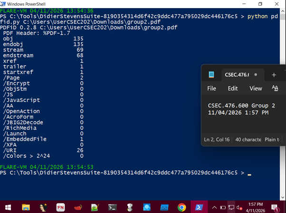
Task: Restore down the Windows PowerShell window
Action: click(260, 4)
